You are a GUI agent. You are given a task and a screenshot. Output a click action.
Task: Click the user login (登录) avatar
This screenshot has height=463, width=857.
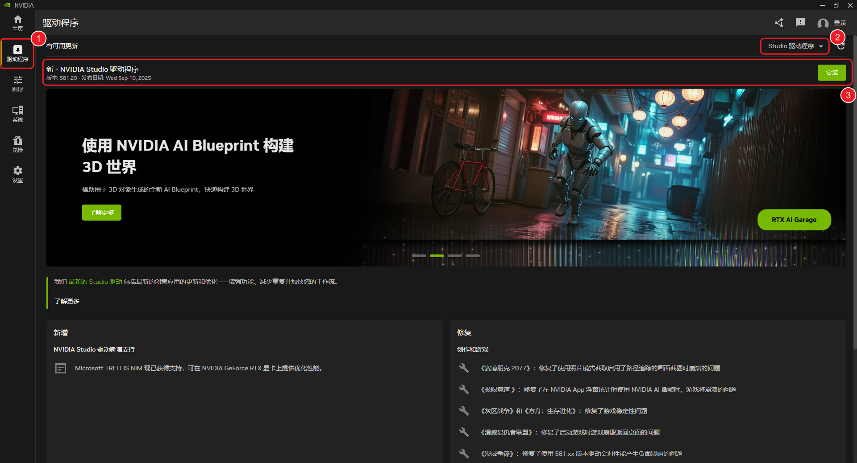tap(823, 23)
